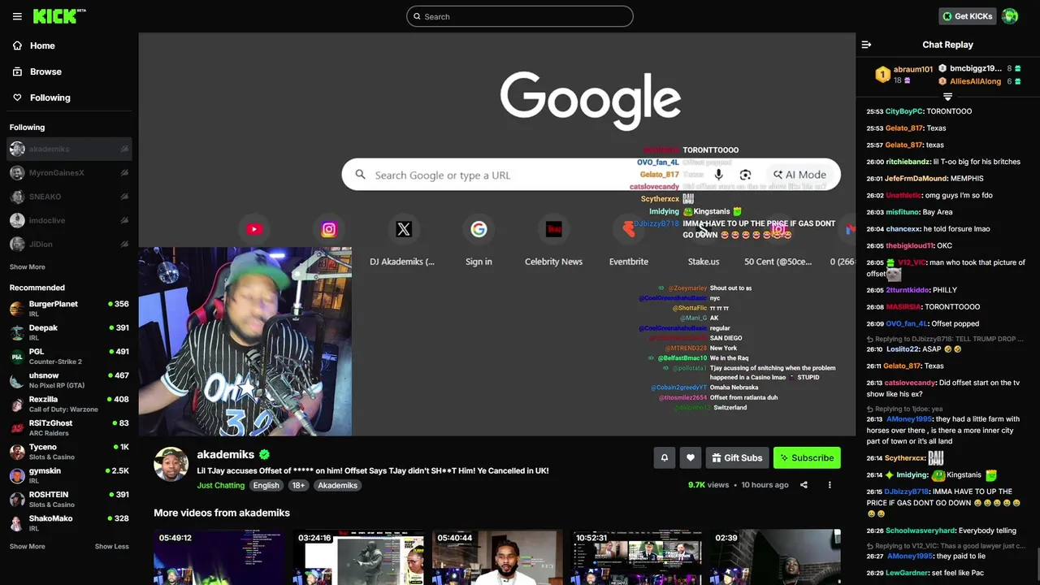This screenshot has height=585, width=1040.
Task: Focus the Kick search field
Action: pyautogui.click(x=520, y=16)
